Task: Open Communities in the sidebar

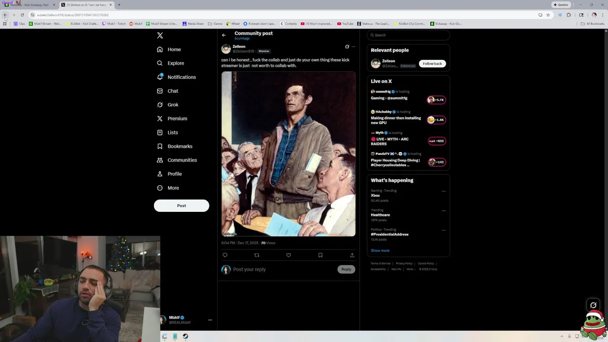Action: point(177,160)
